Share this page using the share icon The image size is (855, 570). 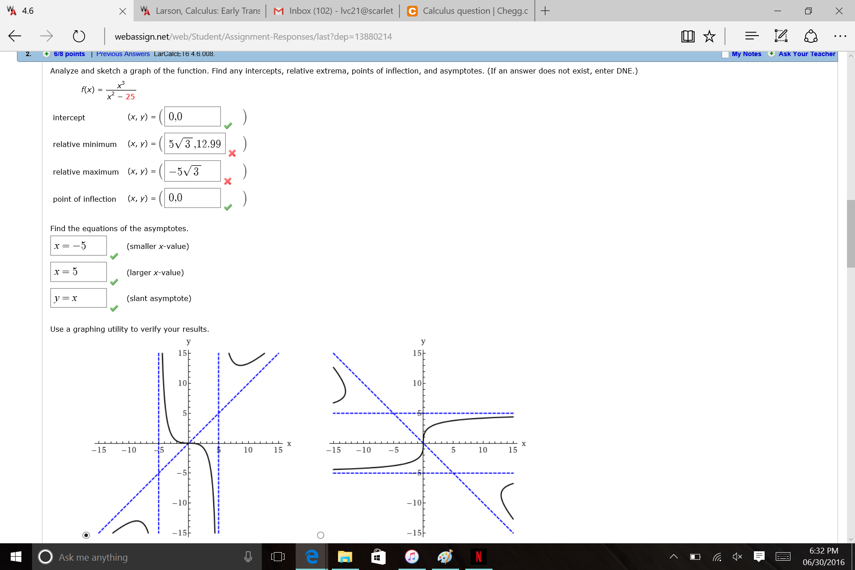click(x=811, y=36)
